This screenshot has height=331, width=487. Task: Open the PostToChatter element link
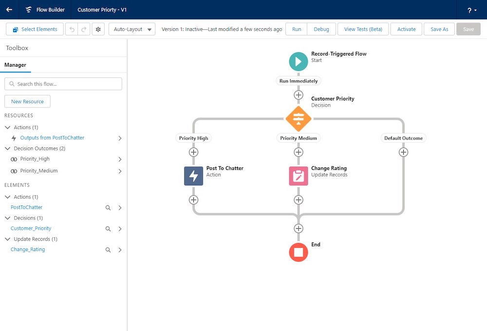point(26,207)
